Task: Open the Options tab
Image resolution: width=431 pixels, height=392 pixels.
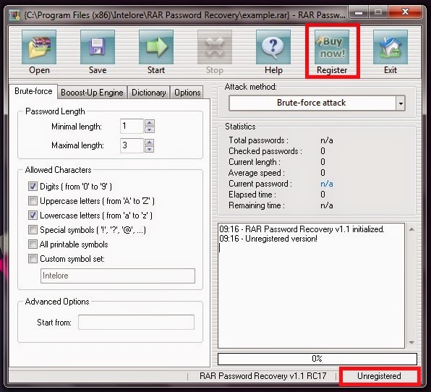Action: [187, 93]
